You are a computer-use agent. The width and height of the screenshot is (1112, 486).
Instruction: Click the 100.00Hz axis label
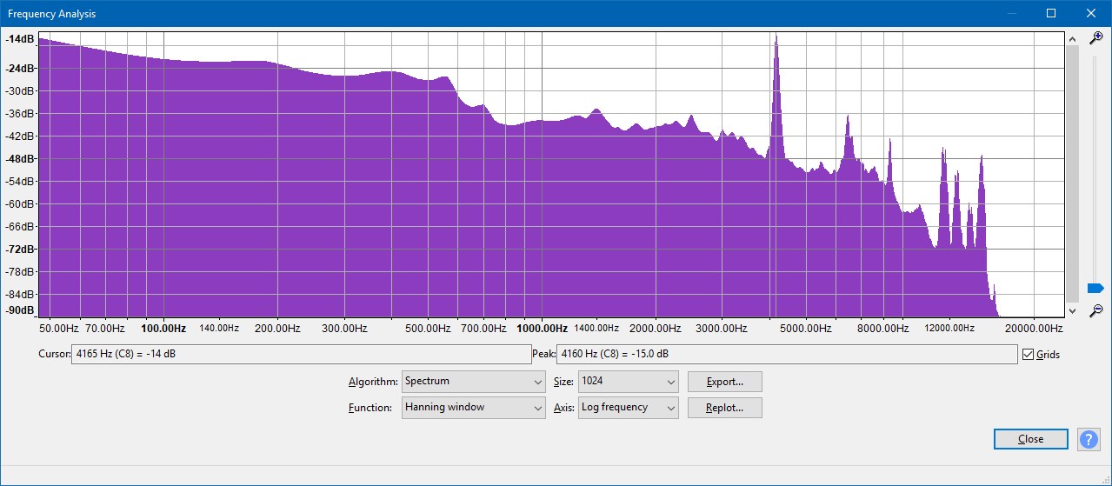tap(163, 329)
